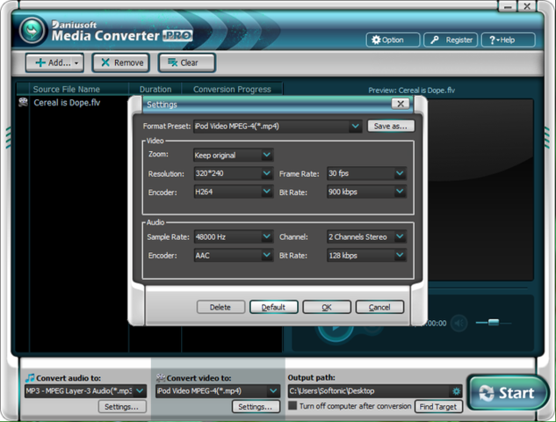Click the Duration column header
This screenshot has width=556, height=422.
pos(155,89)
